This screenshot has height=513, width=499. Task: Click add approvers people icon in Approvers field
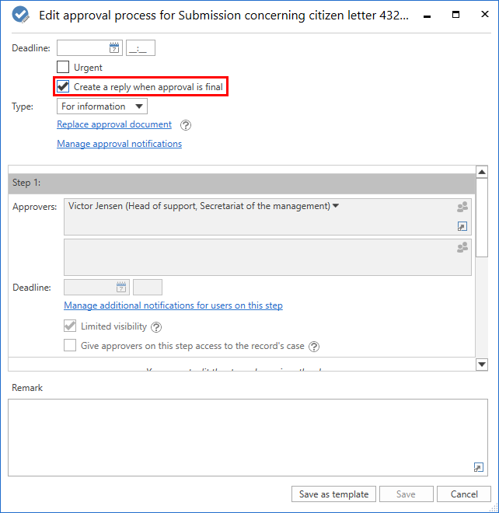(462, 208)
